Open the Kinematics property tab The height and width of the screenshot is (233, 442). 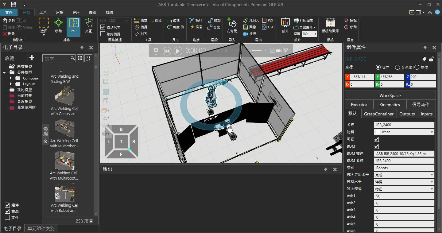(x=390, y=105)
